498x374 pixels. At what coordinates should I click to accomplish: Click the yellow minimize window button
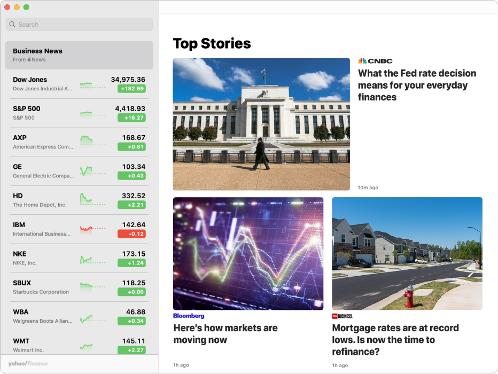(17, 7)
